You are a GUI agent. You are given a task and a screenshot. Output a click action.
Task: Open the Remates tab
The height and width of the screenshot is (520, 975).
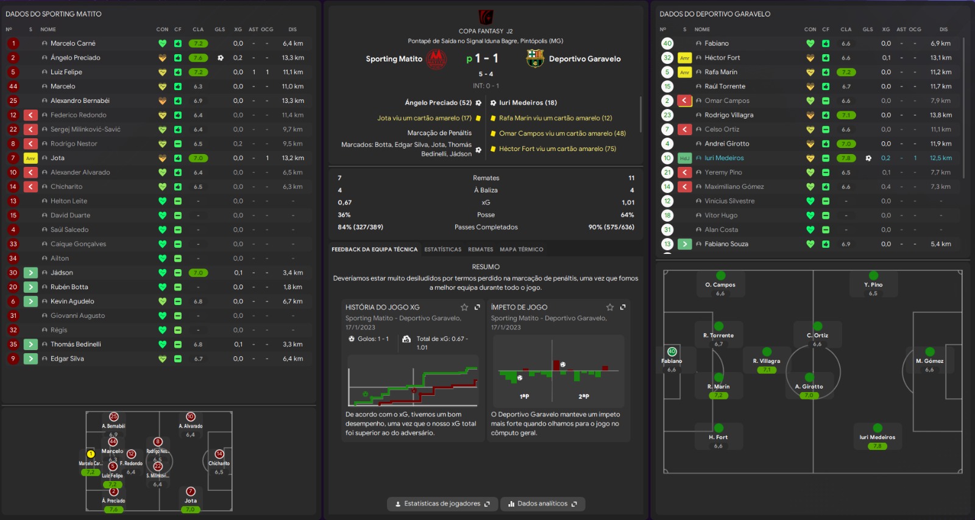click(x=480, y=250)
